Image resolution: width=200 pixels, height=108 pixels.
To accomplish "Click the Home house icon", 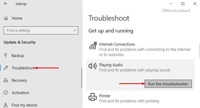I will coord(6,18).
